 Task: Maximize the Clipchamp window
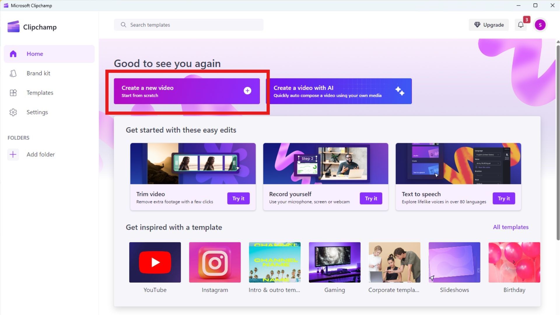click(535, 6)
